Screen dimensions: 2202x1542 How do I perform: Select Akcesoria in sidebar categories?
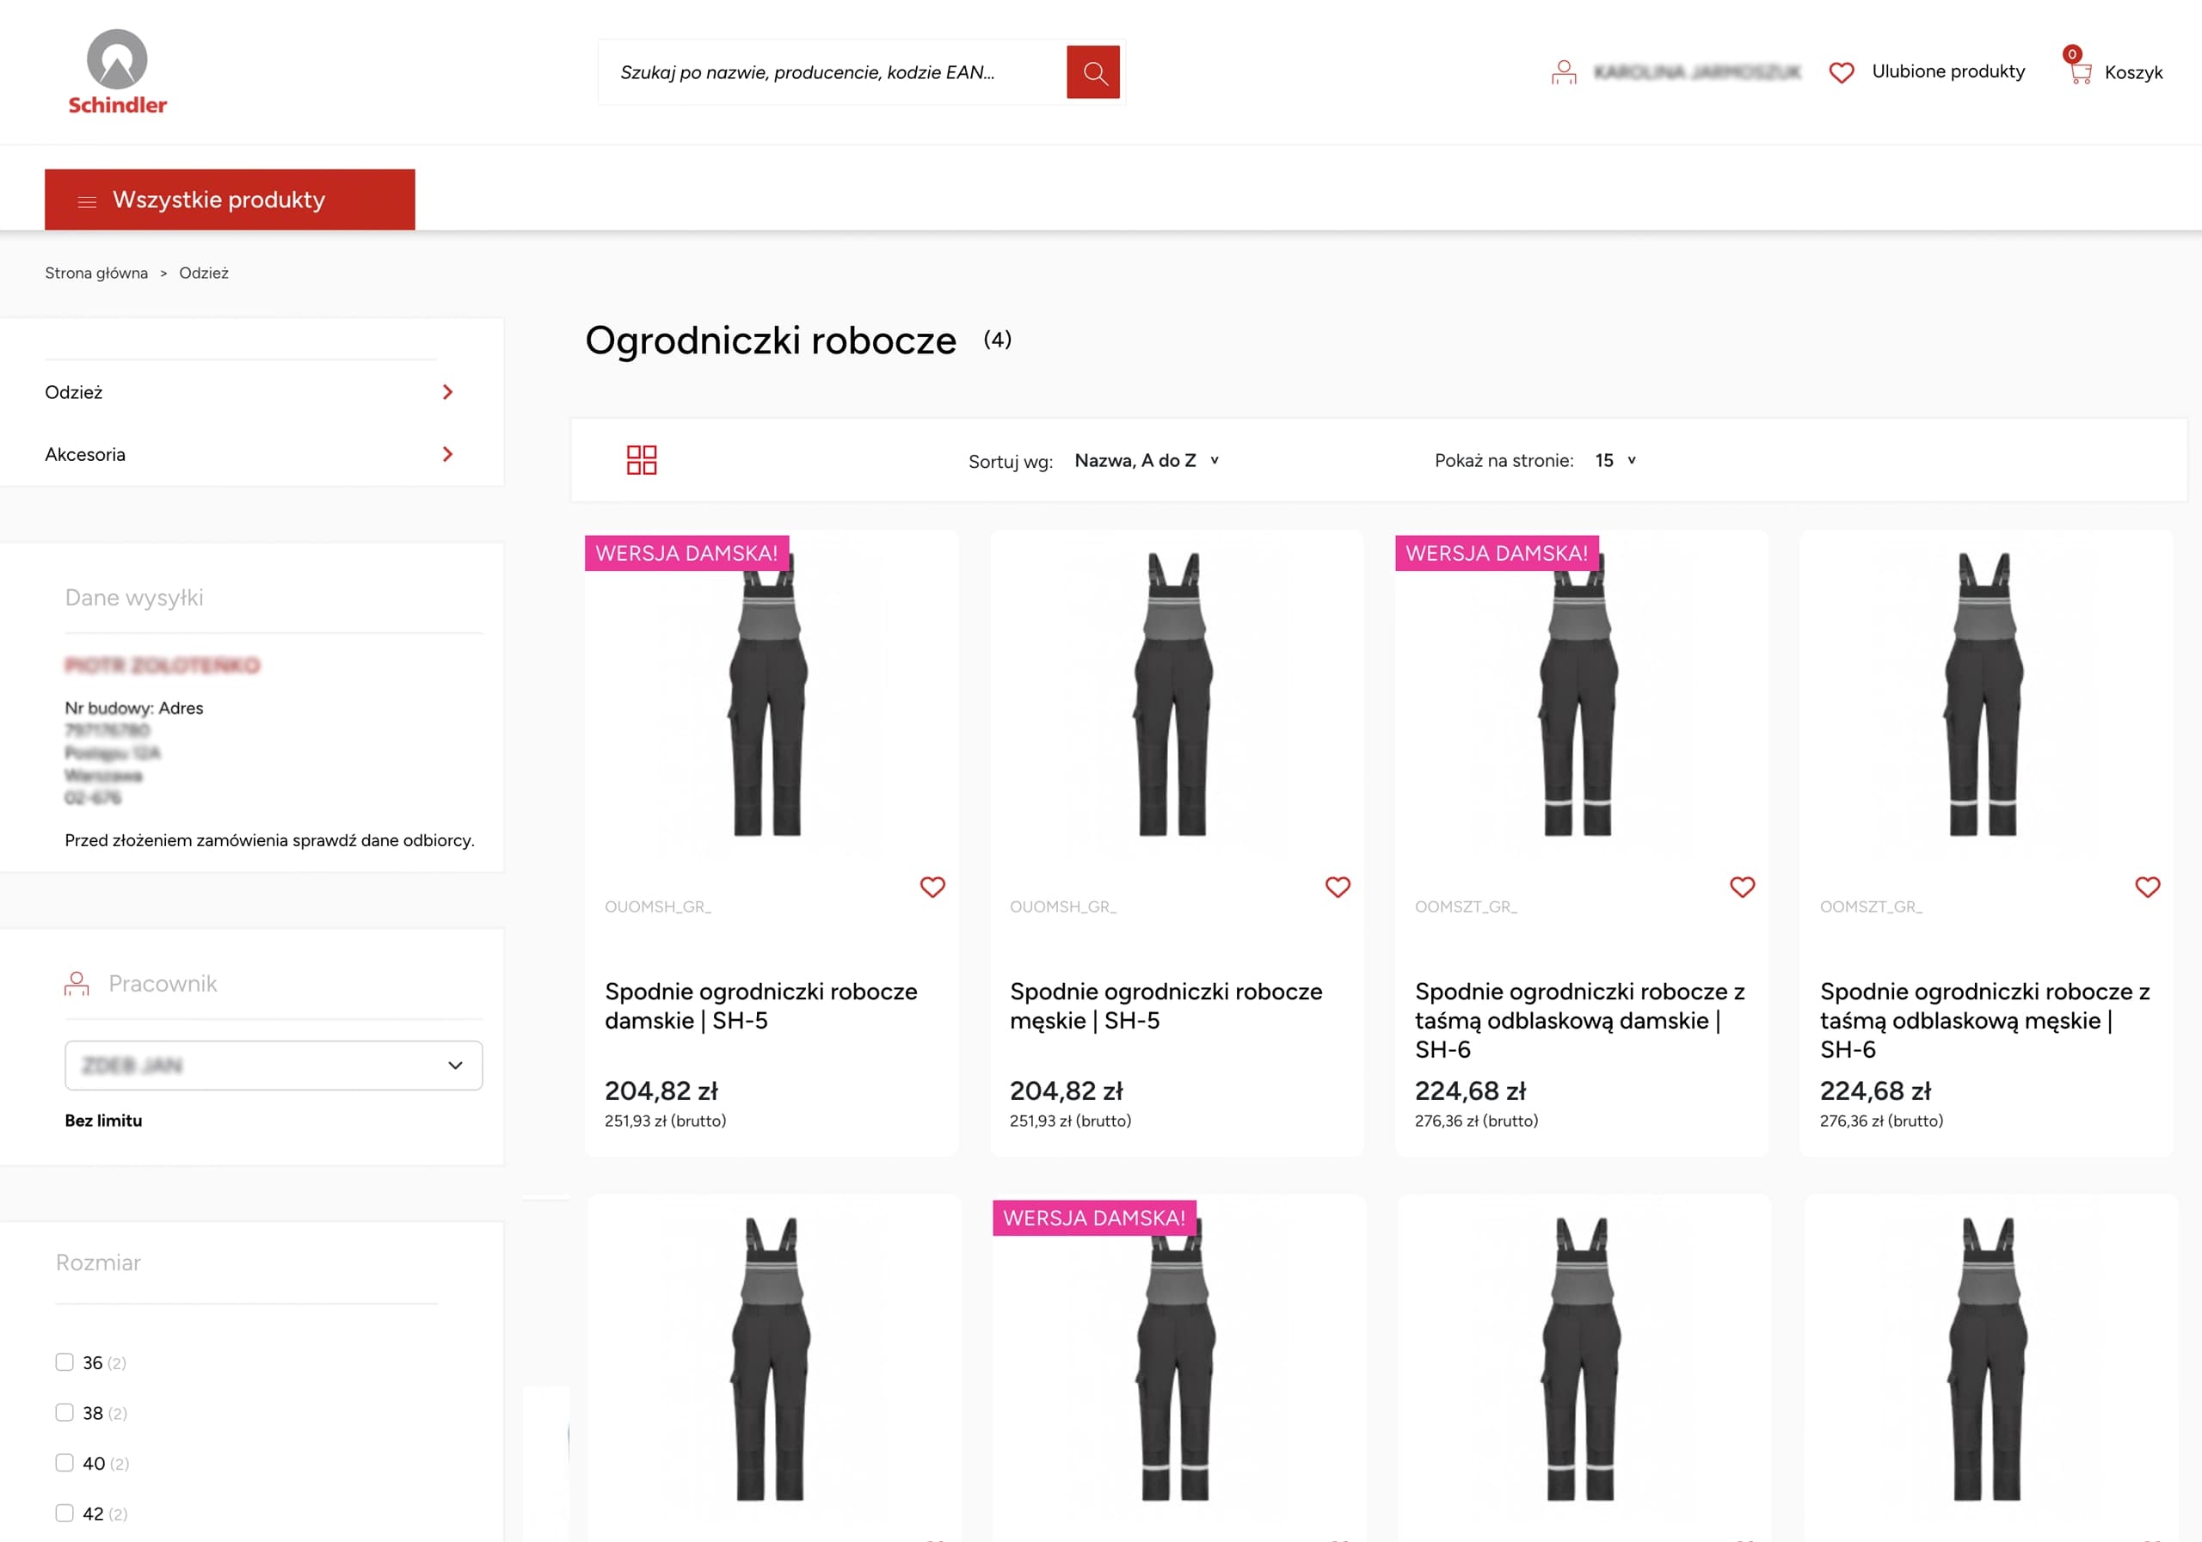tap(85, 455)
